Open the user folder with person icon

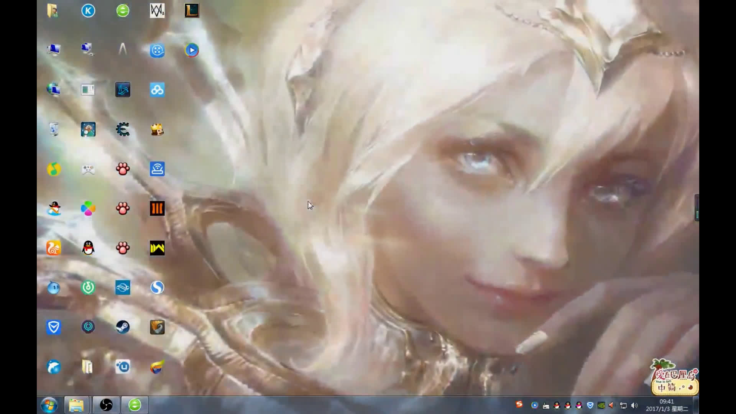point(53,10)
